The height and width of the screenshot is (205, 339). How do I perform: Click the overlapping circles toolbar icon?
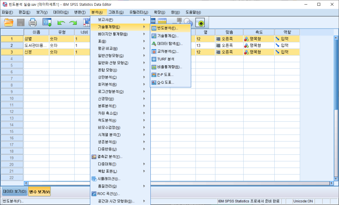[188, 22]
